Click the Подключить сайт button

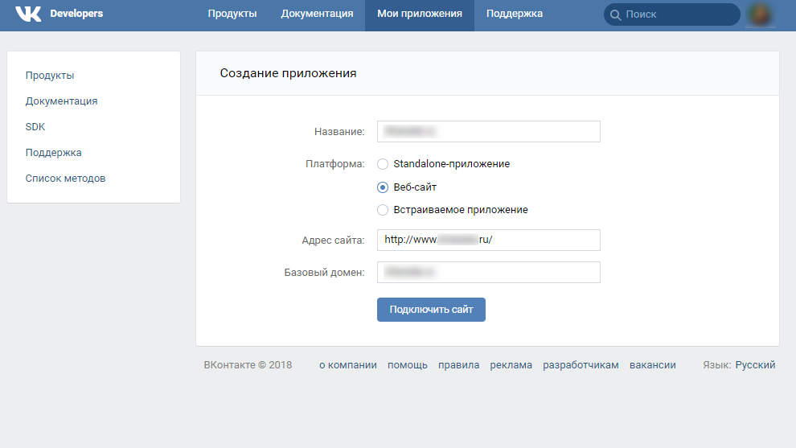pyautogui.click(x=431, y=310)
